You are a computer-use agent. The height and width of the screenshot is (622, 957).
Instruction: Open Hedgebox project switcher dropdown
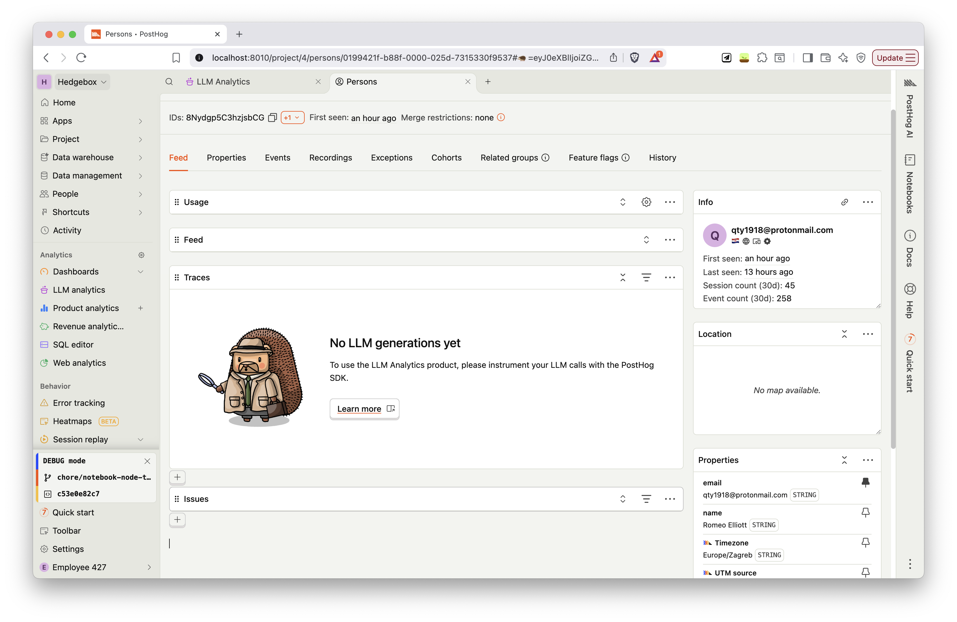pyautogui.click(x=82, y=82)
